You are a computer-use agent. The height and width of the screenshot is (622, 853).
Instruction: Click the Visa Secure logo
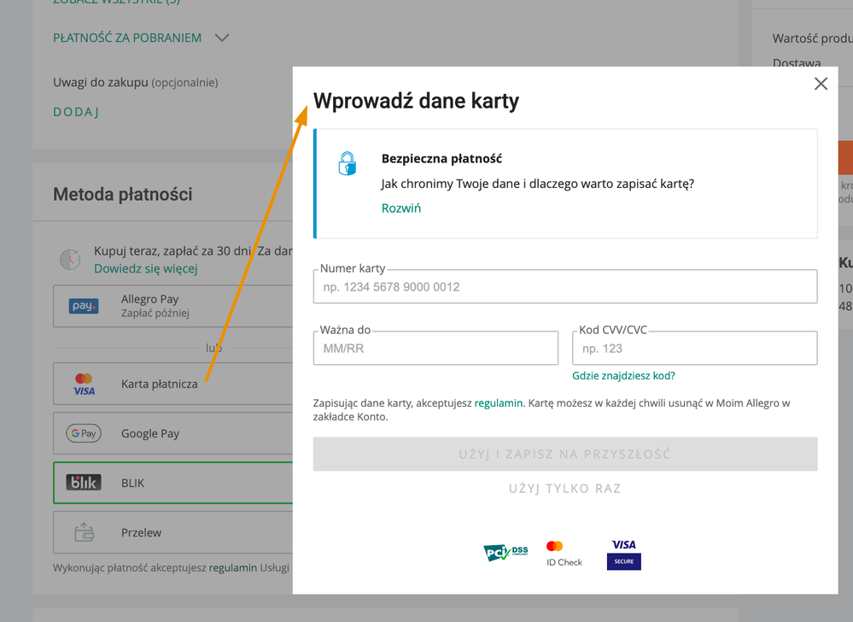click(x=623, y=555)
